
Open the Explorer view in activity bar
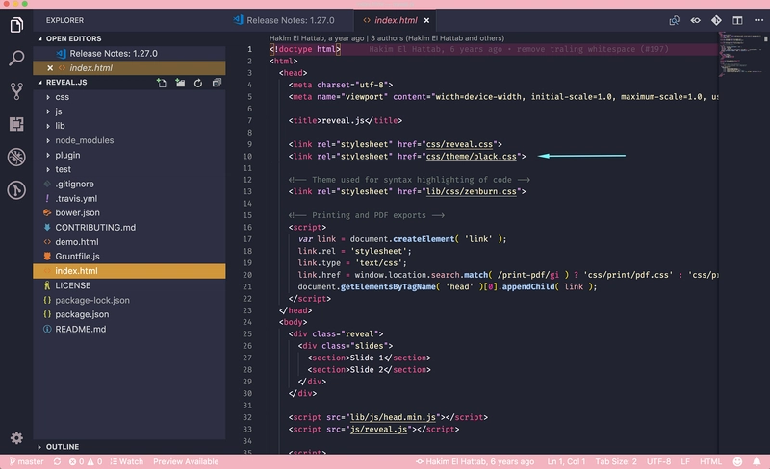(16, 25)
